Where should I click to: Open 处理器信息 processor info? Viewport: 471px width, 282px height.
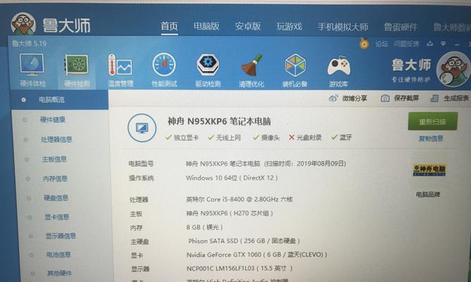[56, 140]
